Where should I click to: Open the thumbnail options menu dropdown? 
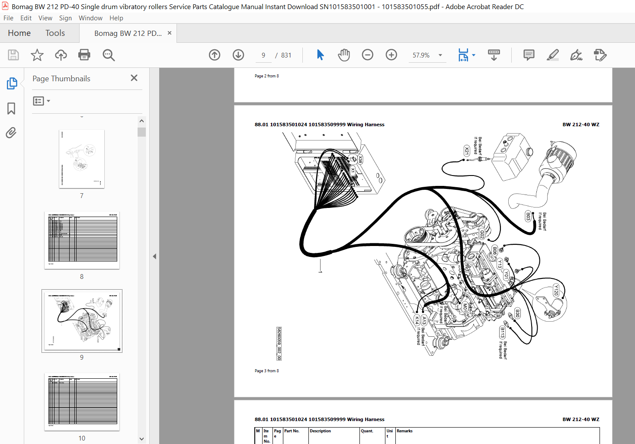pyautogui.click(x=42, y=101)
